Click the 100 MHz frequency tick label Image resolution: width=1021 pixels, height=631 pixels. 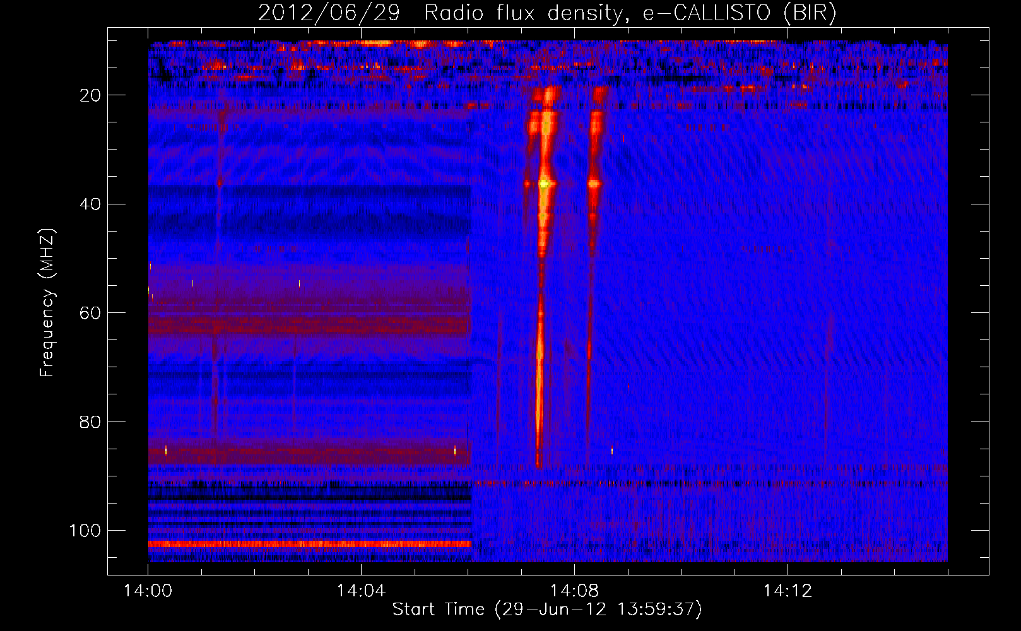pos(85,531)
